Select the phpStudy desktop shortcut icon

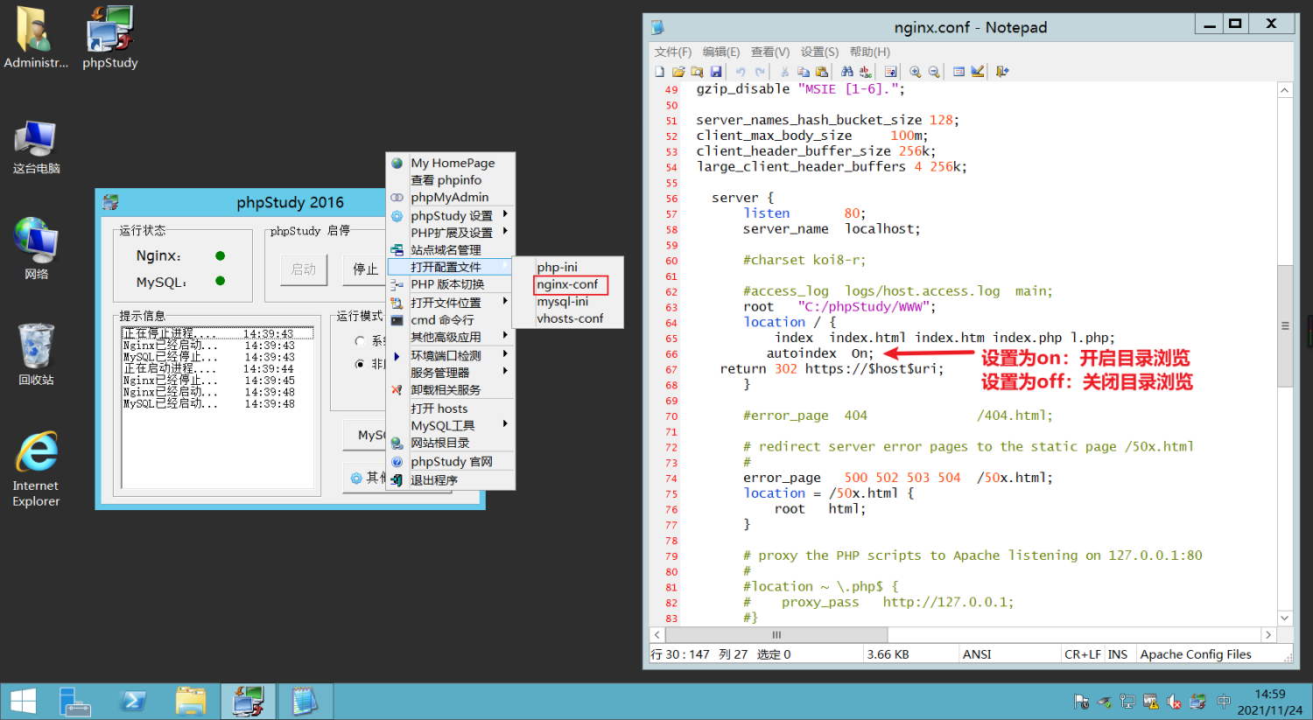(110, 38)
